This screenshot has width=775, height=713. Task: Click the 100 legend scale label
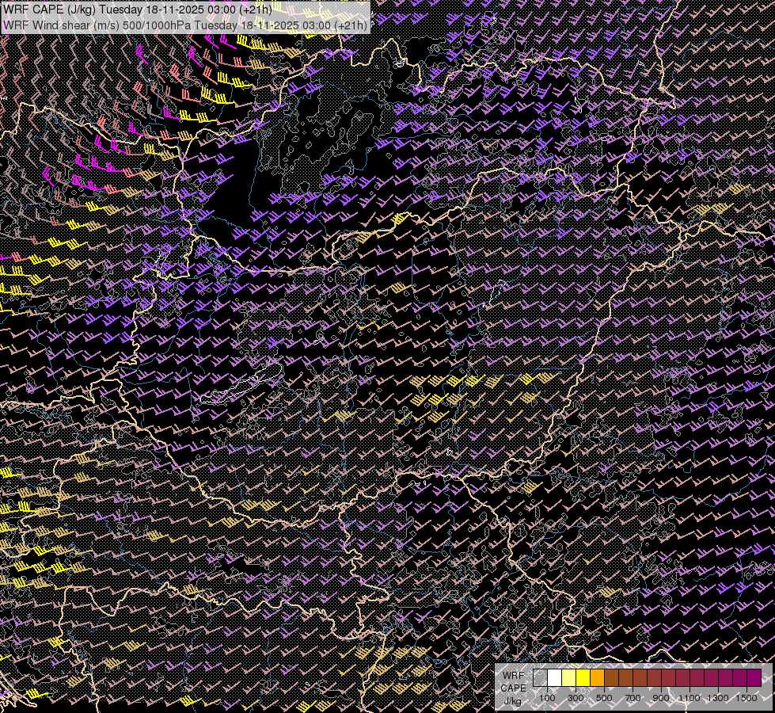point(547,698)
